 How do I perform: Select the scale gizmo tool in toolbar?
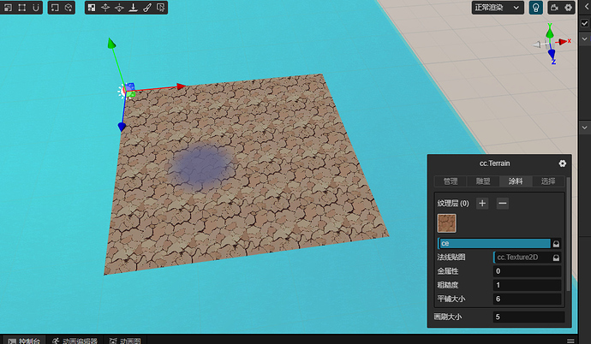click(9, 8)
